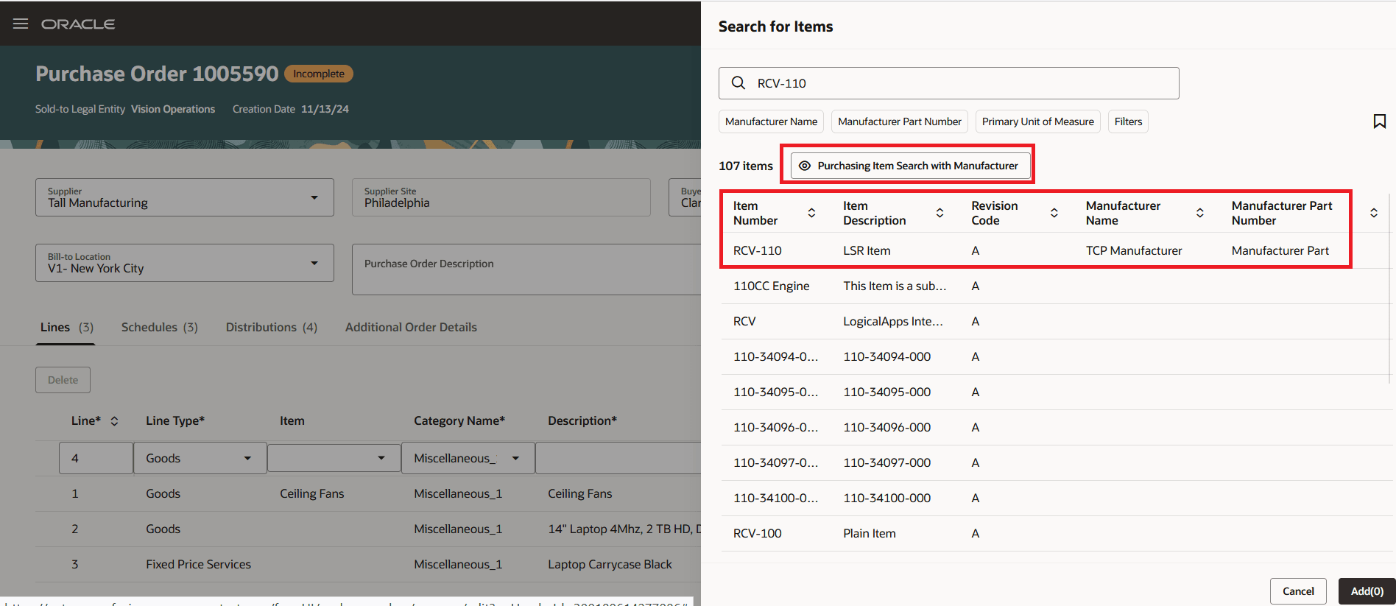
Task: Click the saved searches bookmark icon
Action: point(1380,121)
